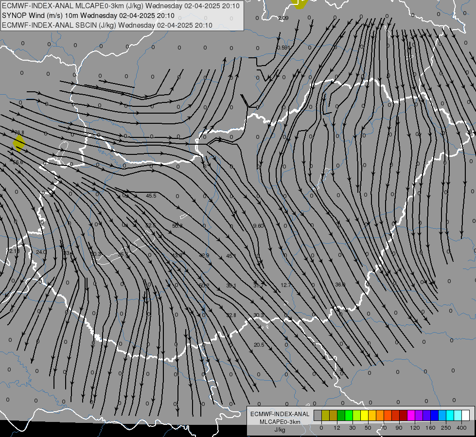Click the map value 42.9
Image resolution: width=476 pixels, height=437 pixels.
click(x=204, y=255)
